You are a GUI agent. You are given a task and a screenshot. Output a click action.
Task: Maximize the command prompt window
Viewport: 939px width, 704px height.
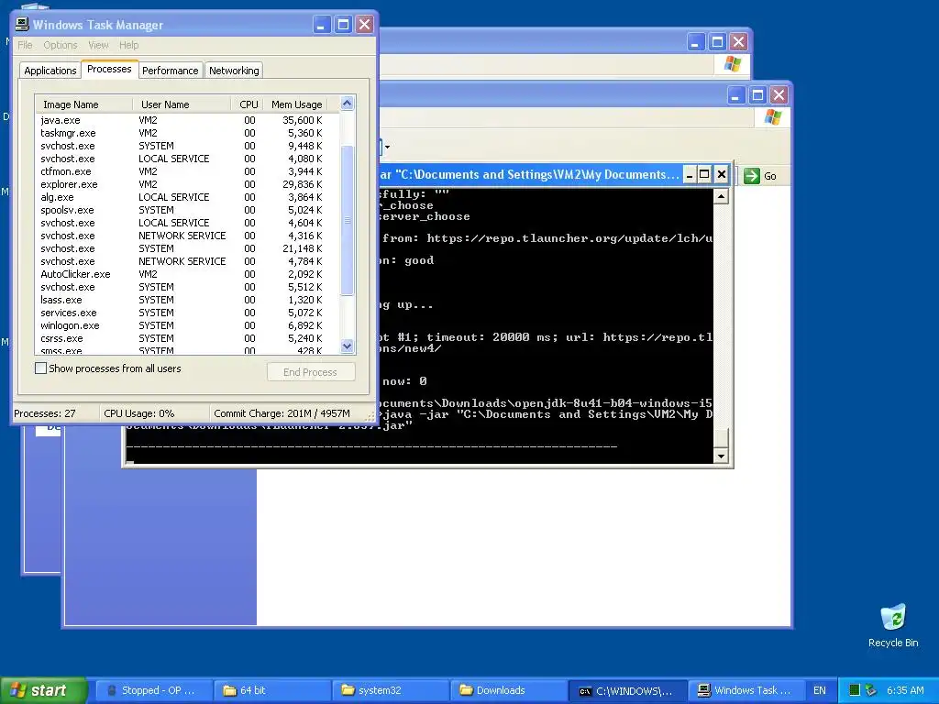tap(705, 174)
